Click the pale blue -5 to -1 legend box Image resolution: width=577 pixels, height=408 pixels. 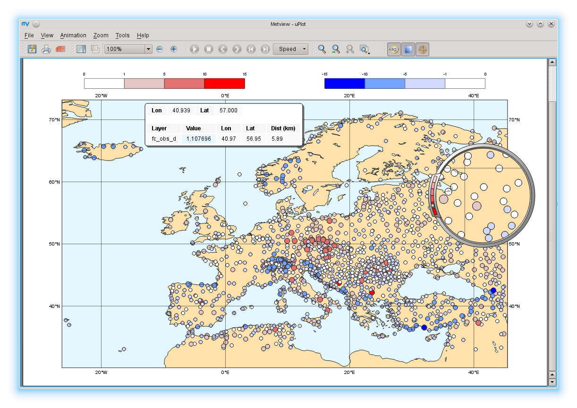click(x=425, y=84)
